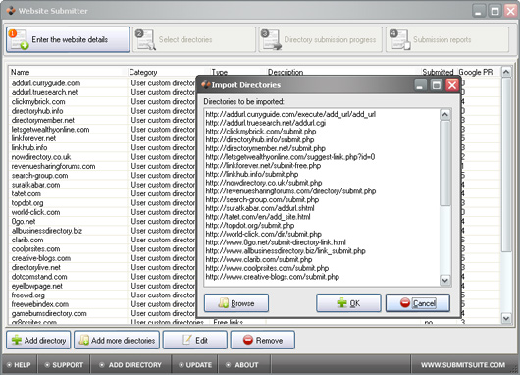Select the allbusinessdirectory.biz row

[47, 231]
